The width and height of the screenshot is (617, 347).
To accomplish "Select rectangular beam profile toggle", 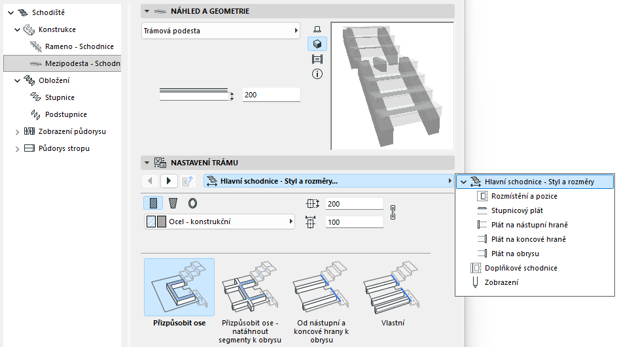I will coord(153,203).
